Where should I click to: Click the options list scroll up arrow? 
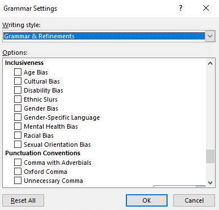tap(210, 63)
